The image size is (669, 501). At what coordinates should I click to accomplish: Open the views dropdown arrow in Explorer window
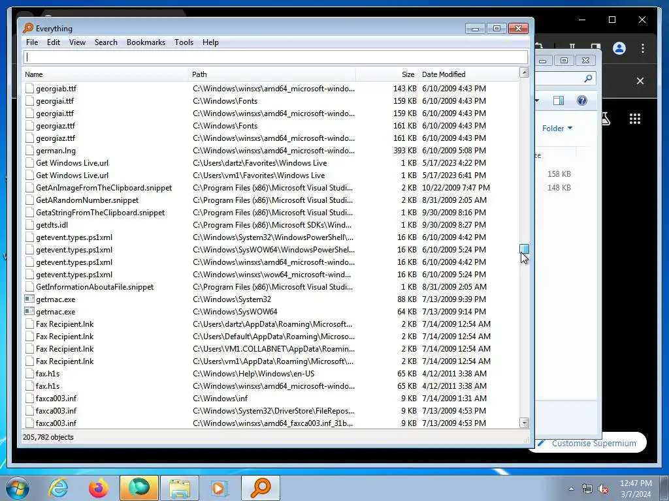click(537, 100)
